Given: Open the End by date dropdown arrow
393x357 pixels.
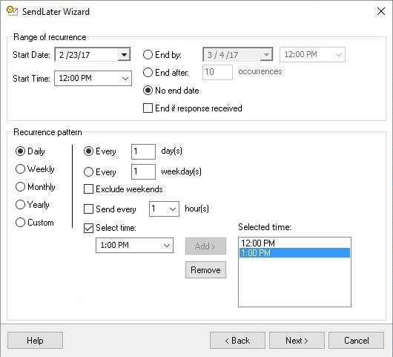Looking at the screenshot, I should (266, 54).
